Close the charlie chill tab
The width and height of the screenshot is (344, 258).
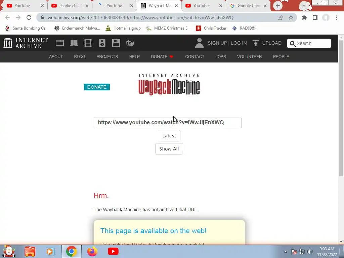87,6
